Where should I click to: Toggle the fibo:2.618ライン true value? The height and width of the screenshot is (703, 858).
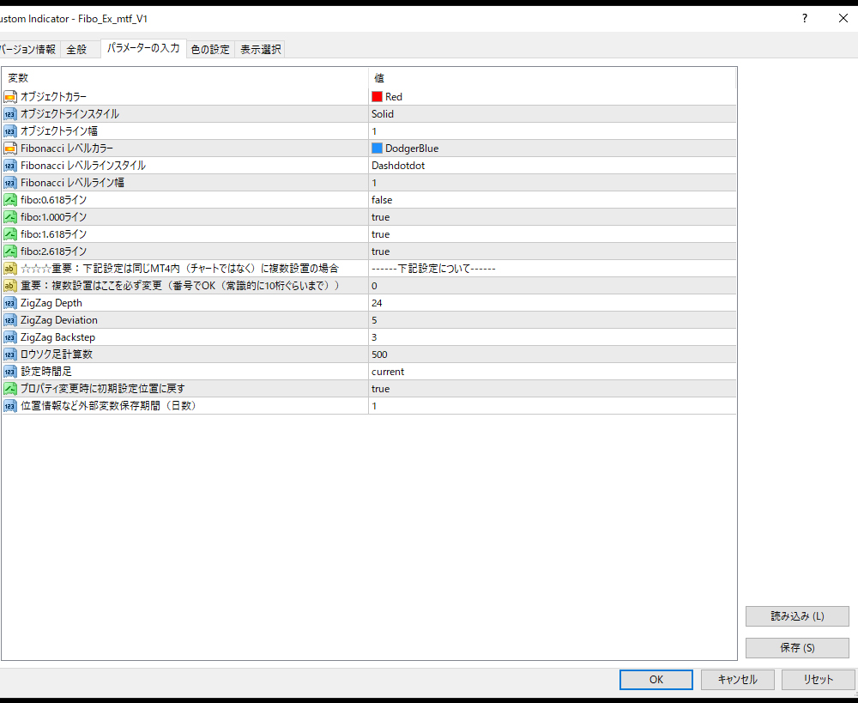(552, 252)
